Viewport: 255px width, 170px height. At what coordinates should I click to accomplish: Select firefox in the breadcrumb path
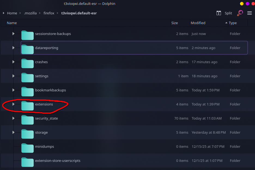pyautogui.click(x=49, y=13)
